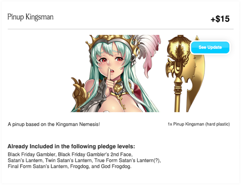
Task: Click the axe's ornate golden head
Action: click(x=178, y=56)
